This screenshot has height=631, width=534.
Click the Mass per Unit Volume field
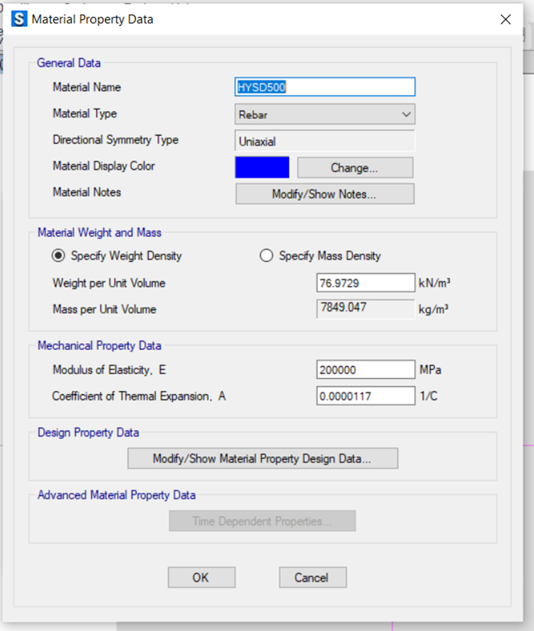click(x=365, y=309)
